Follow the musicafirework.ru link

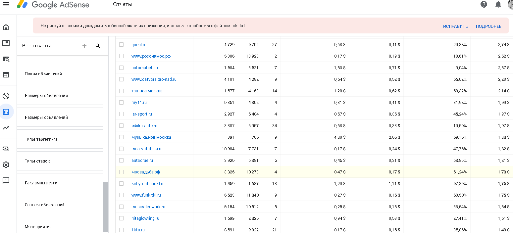pos(148,207)
